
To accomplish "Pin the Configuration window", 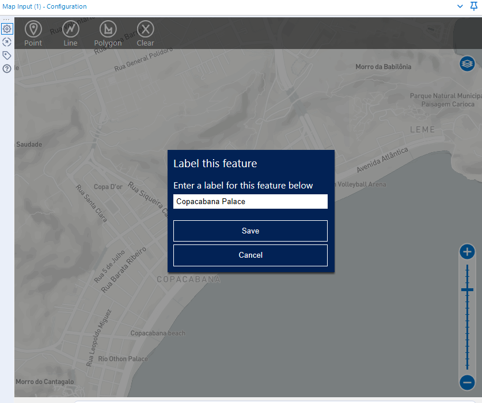I will 474,6.
